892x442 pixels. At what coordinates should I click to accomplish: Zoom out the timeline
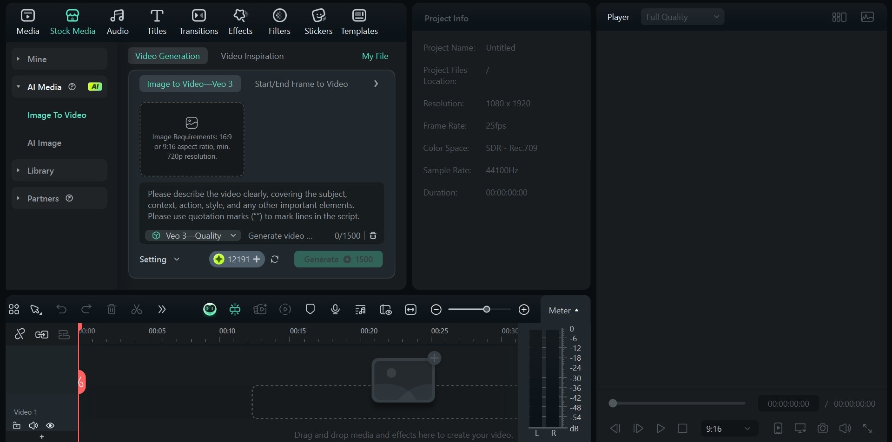[436, 310]
